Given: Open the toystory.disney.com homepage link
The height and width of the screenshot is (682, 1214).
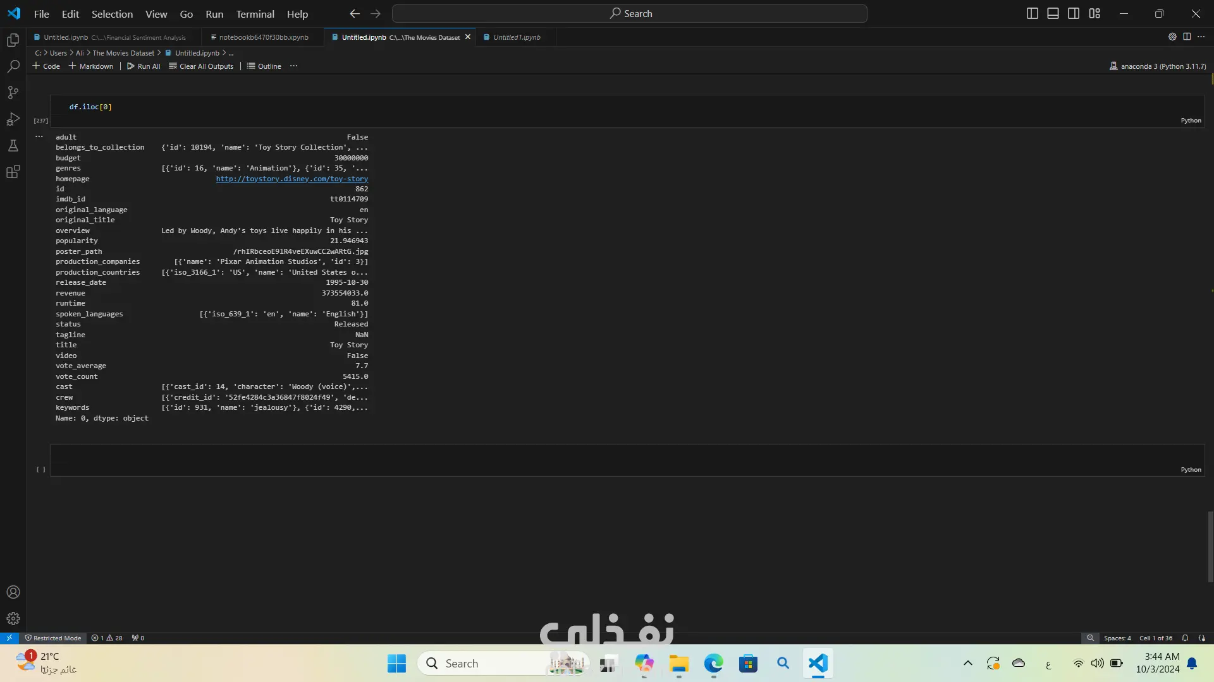Looking at the screenshot, I should [291, 179].
